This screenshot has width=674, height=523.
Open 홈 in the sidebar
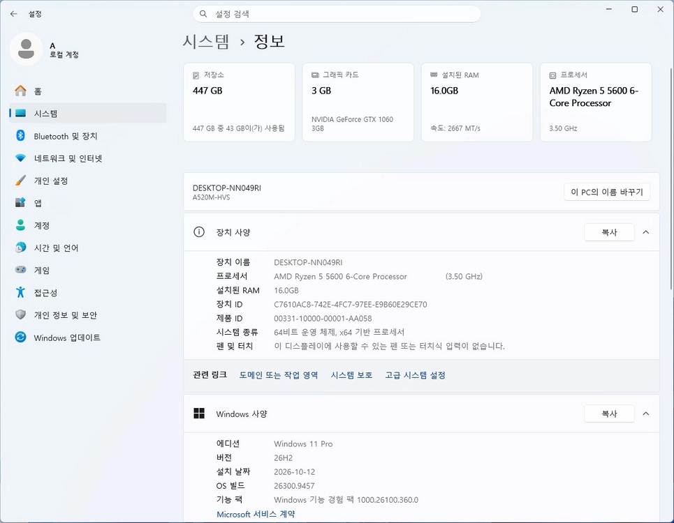[88, 91]
